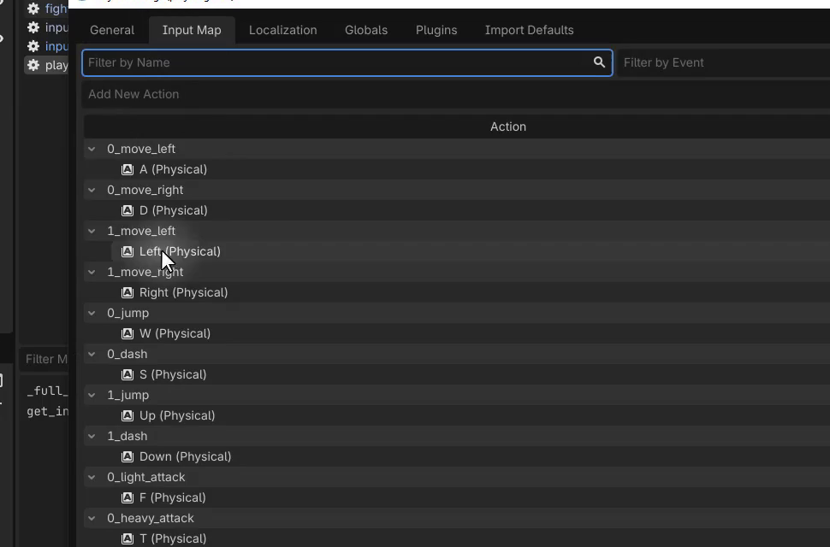
Task: Focus the Filter by Name field
Action: pyautogui.click(x=347, y=62)
